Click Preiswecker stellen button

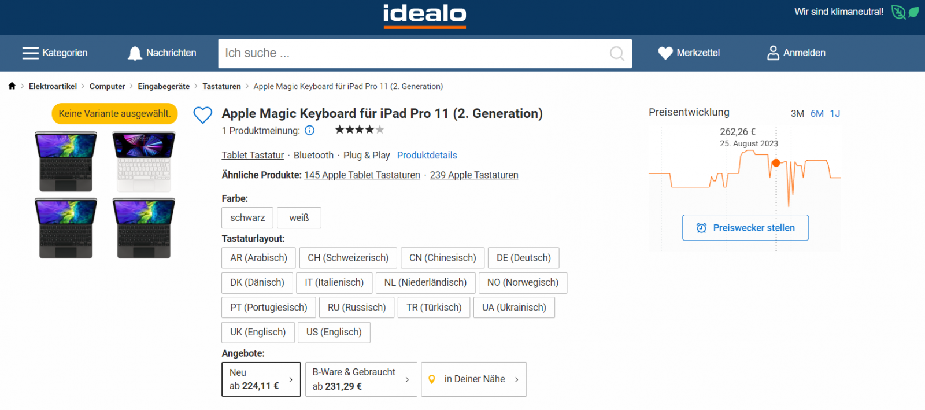click(745, 228)
